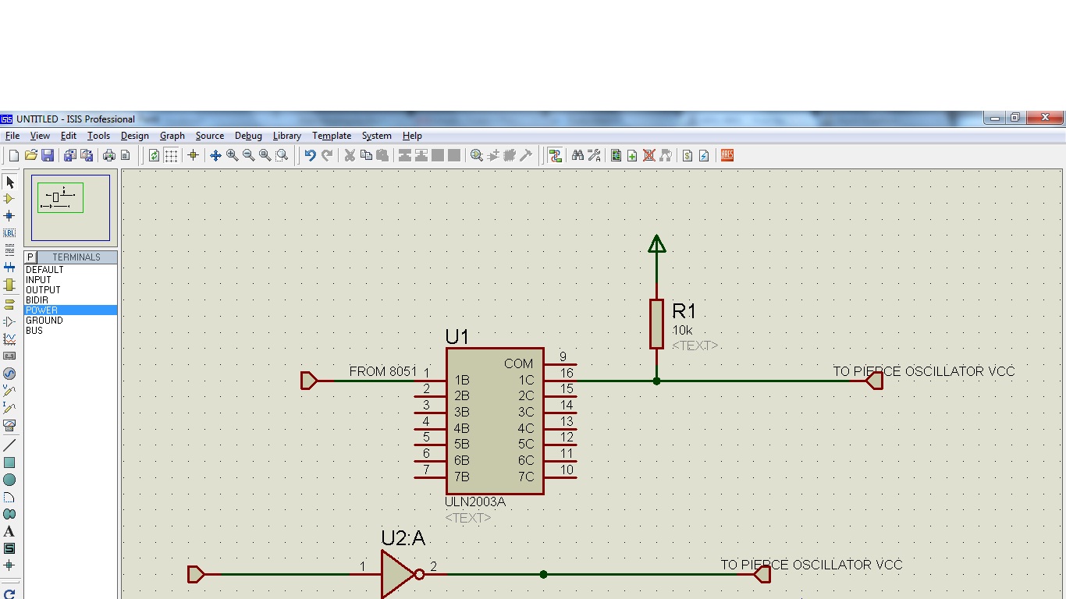Remove the current sheet

coord(648,156)
